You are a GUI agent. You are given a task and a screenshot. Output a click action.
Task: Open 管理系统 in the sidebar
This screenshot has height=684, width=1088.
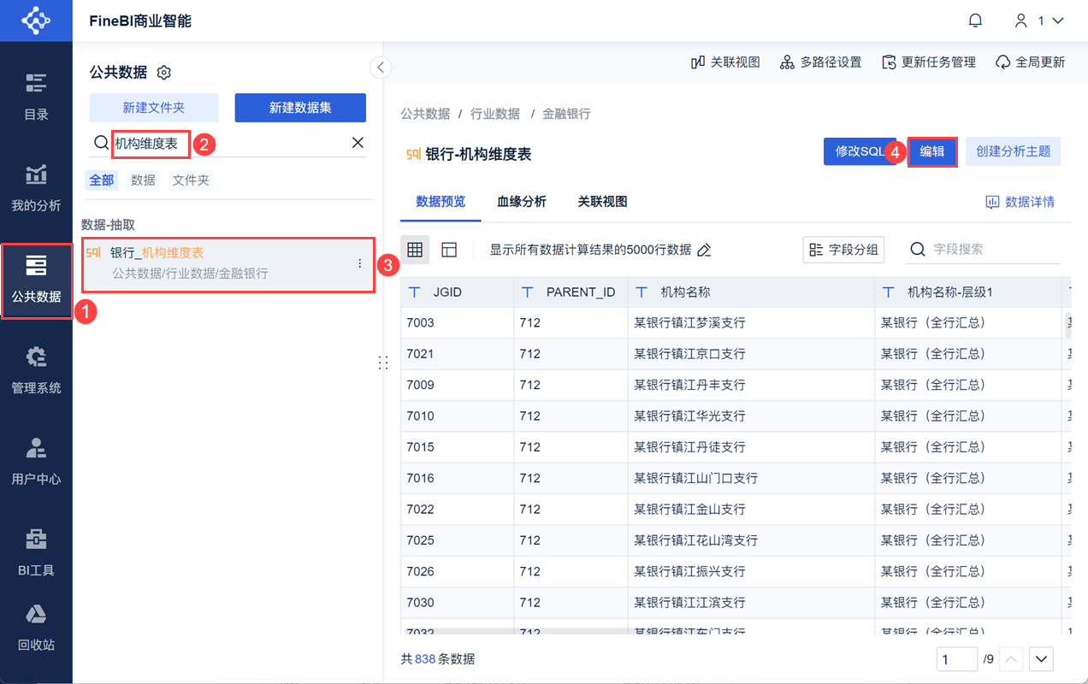(x=36, y=370)
